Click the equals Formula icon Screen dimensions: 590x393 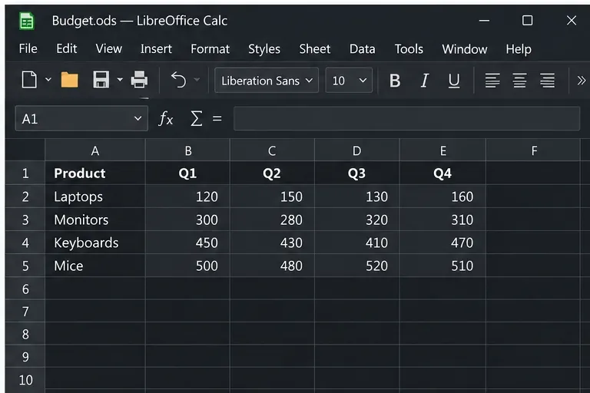pos(217,119)
